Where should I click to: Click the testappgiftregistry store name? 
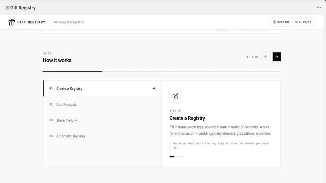click(68, 22)
